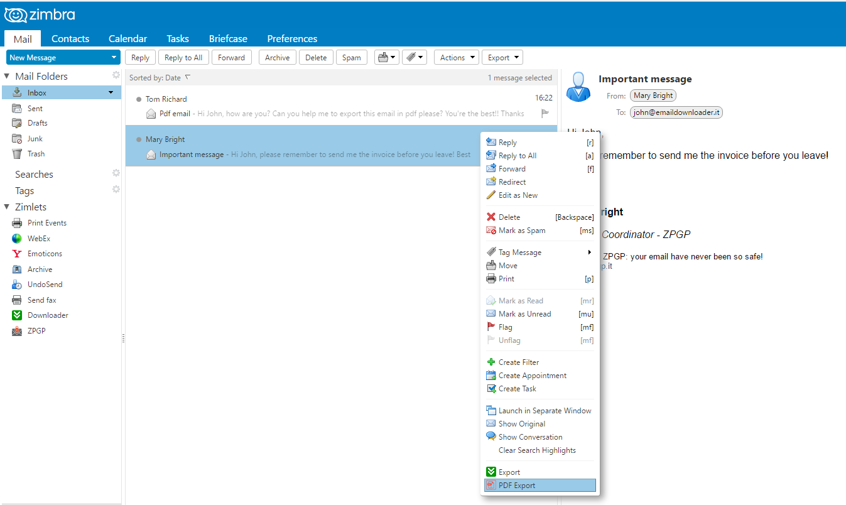Choose Redirect in the context menu
The height and width of the screenshot is (505, 846).
click(x=540, y=182)
